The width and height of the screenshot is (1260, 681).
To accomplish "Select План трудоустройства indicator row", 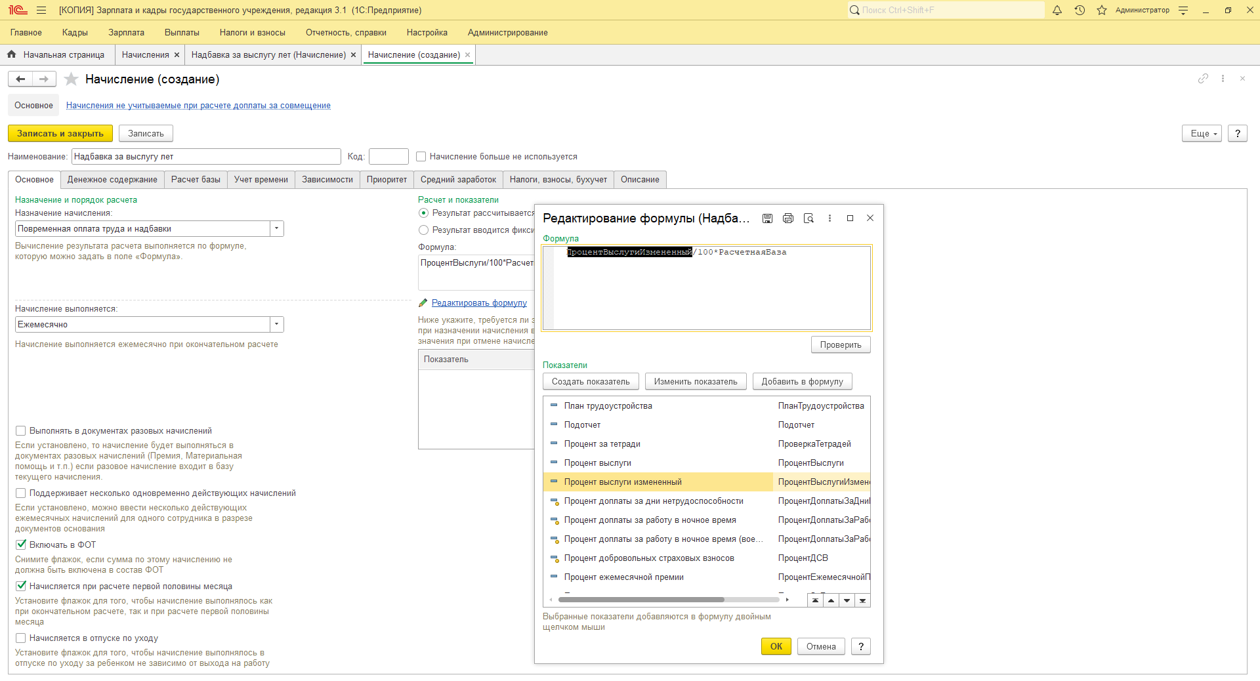I will click(707, 406).
